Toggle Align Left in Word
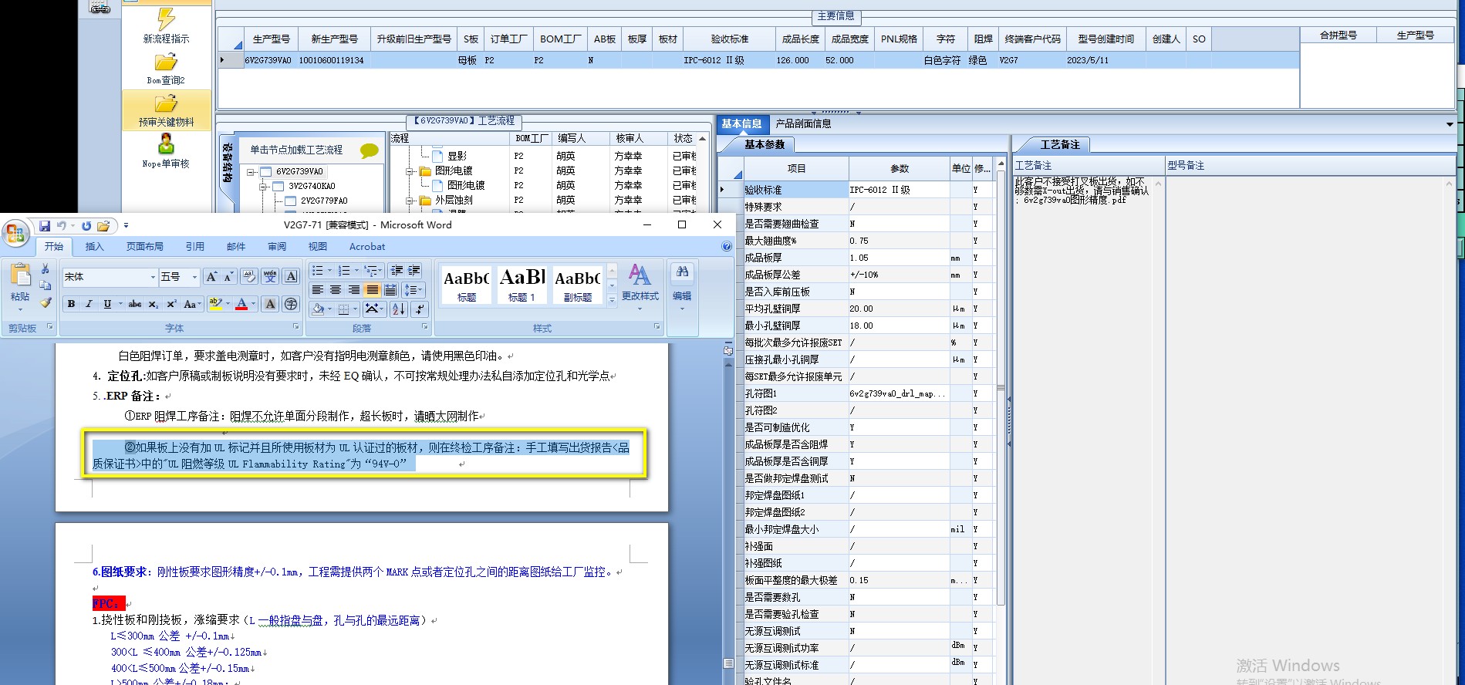Viewport: 1465px width, 685px height. click(x=318, y=289)
